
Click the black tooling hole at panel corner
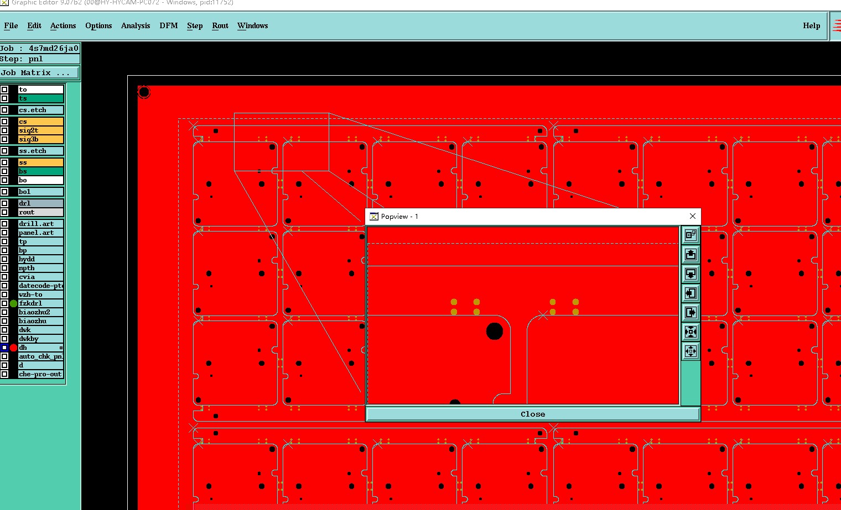tap(144, 92)
